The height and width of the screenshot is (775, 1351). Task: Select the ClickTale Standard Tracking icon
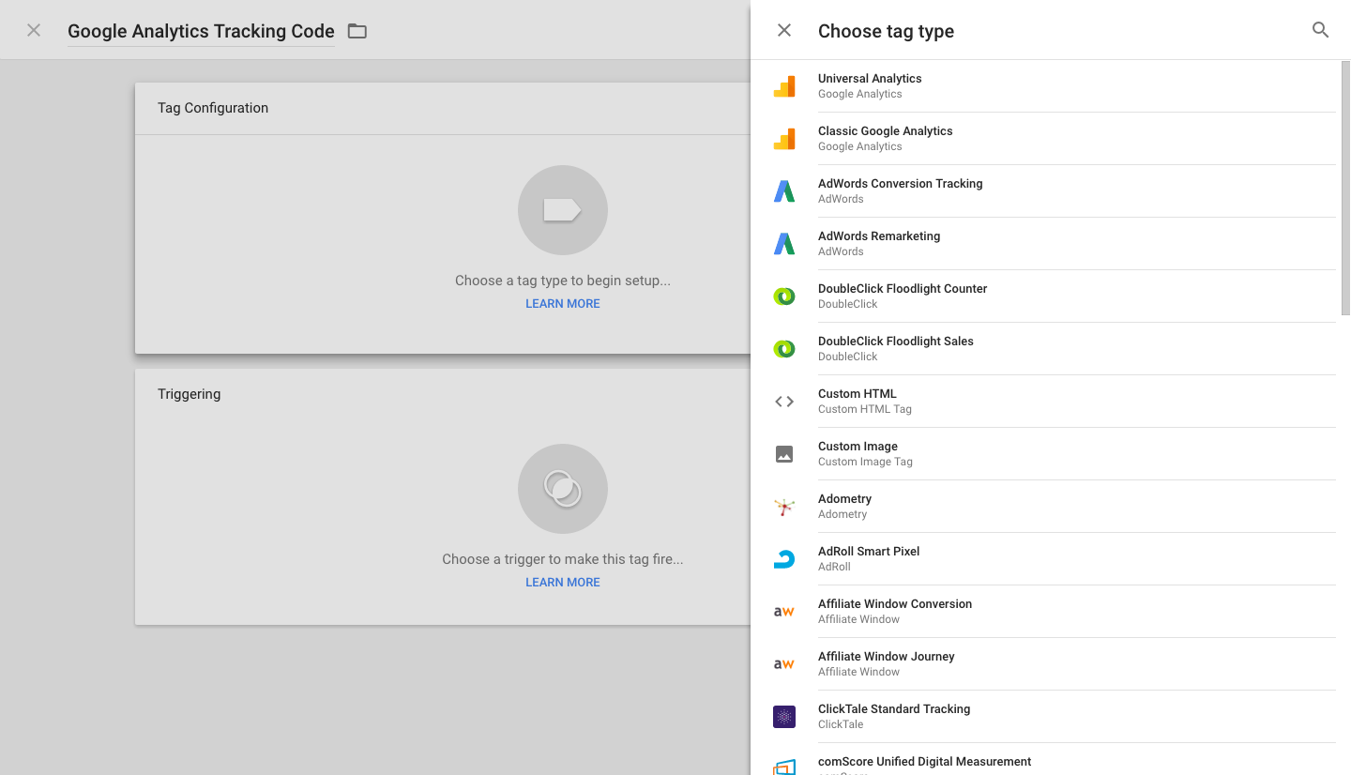tap(784, 717)
